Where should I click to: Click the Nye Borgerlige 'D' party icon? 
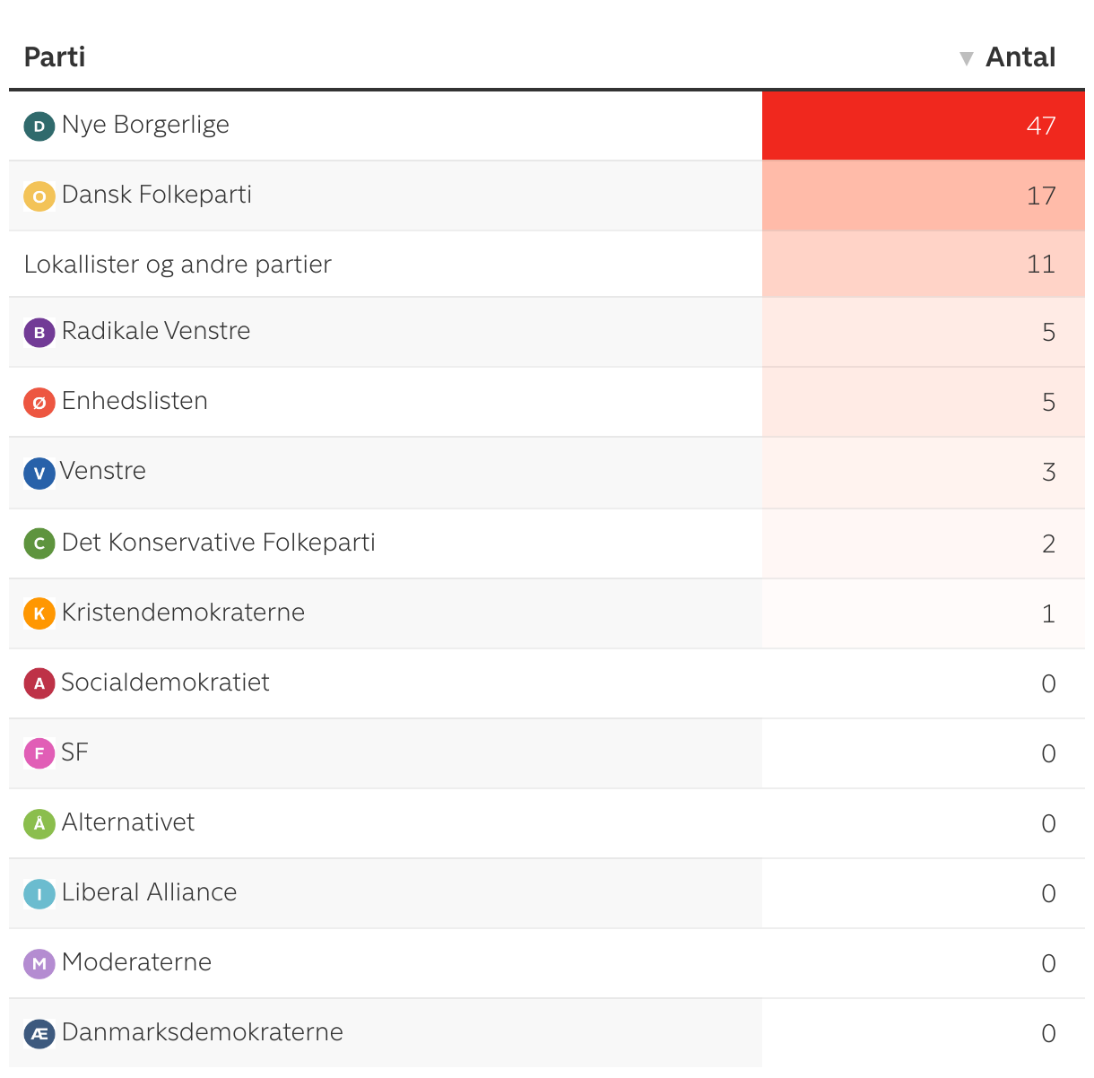click(x=39, y=126)
